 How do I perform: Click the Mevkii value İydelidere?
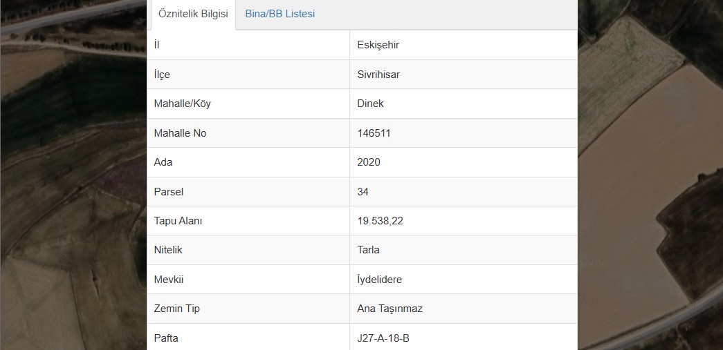pos(379,279)
